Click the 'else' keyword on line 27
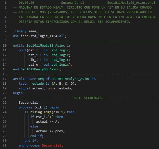Image resolution: width=159 pixels, height=149 pixels. pos(34,126)
